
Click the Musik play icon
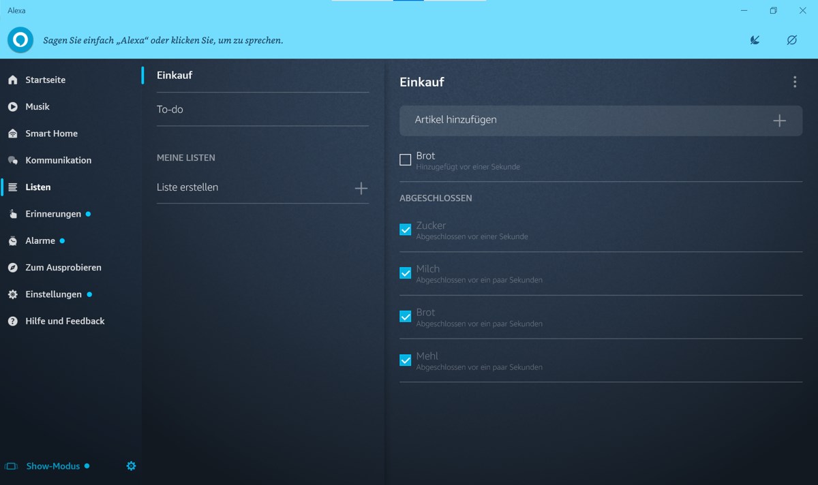(x=12, y=106)
